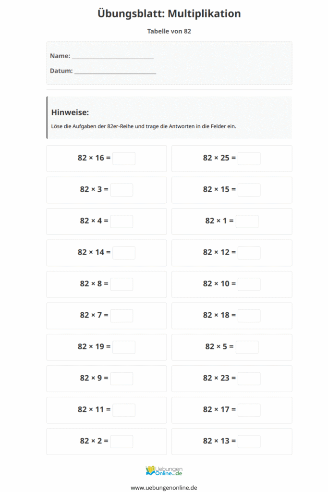
Task: Click the answer box for 82 × 3
Action: point(121,190)
